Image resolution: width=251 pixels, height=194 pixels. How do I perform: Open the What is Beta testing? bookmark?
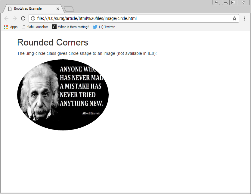[70, 27]
